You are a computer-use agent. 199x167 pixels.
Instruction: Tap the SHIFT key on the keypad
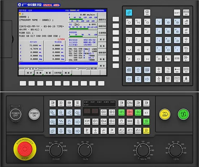click(177, 13)
